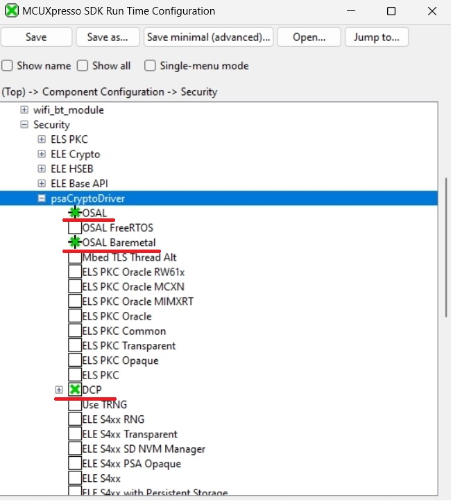Toggle the Show all checkbox

point(83,66)
